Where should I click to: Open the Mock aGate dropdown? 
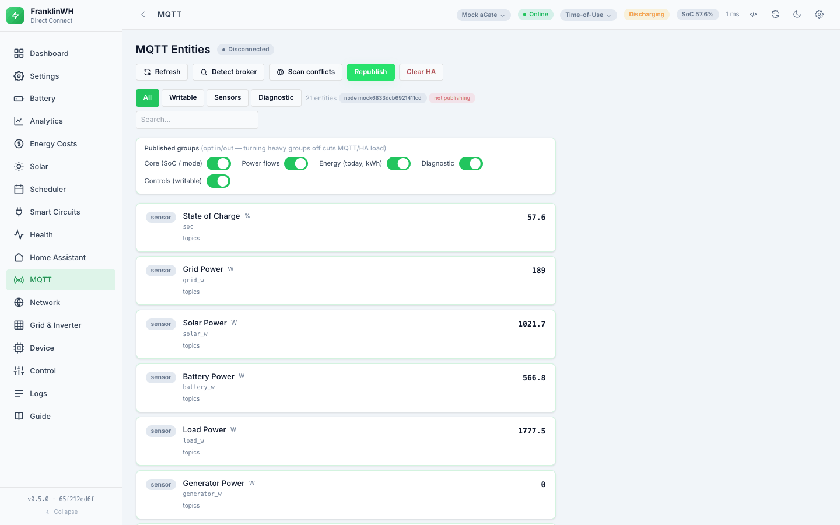pyautogui.click(x=484, y=15)
